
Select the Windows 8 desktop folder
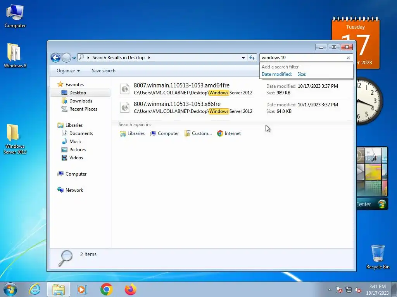tap(15, 56)
